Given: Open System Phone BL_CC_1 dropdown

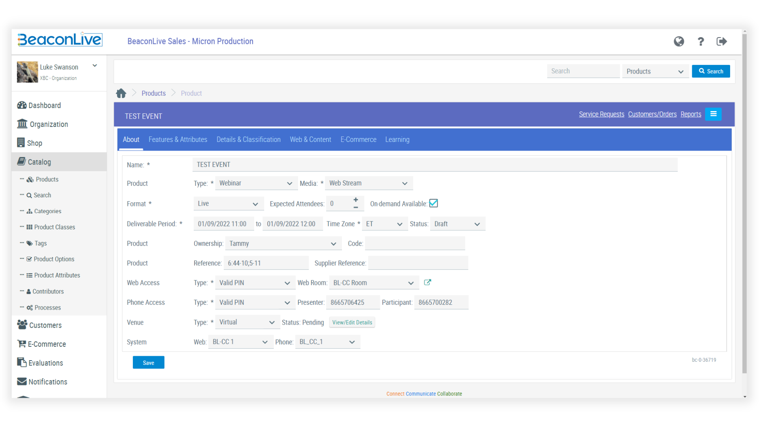Looking at the screenshot, I should click(x=328, y=342).
